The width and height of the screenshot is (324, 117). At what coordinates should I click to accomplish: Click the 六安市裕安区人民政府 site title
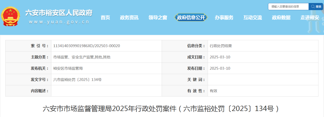(x=59, y=13)
